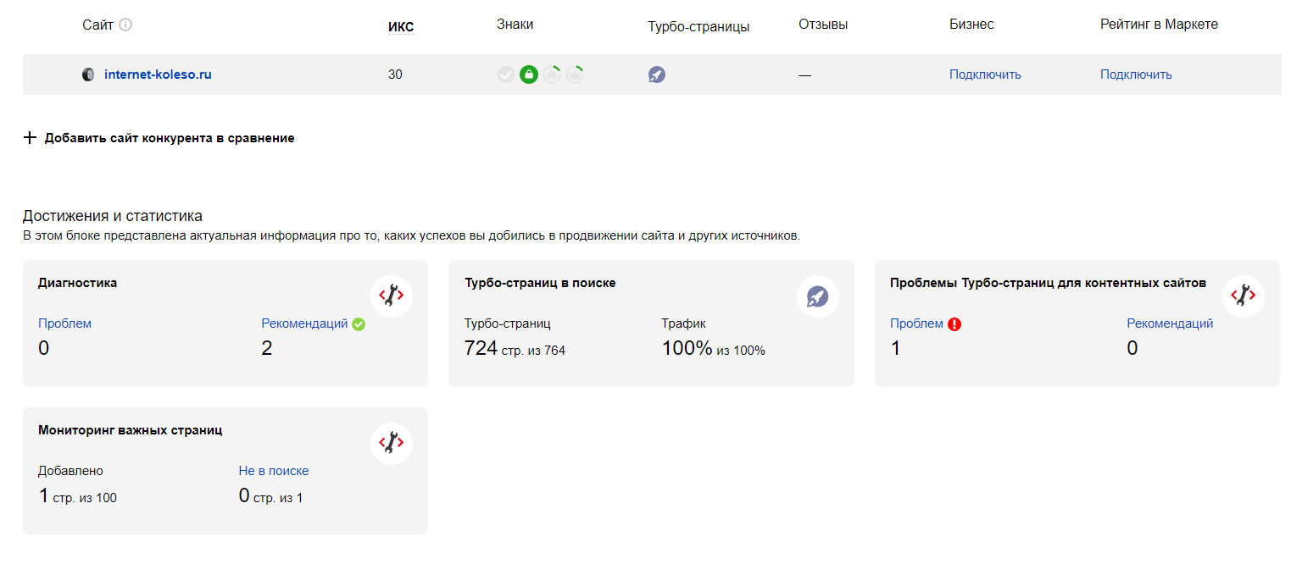This screenshot has width=1291, height=564.
Task: Click the green HTTPS lock badge
Action: coord(529,75)
